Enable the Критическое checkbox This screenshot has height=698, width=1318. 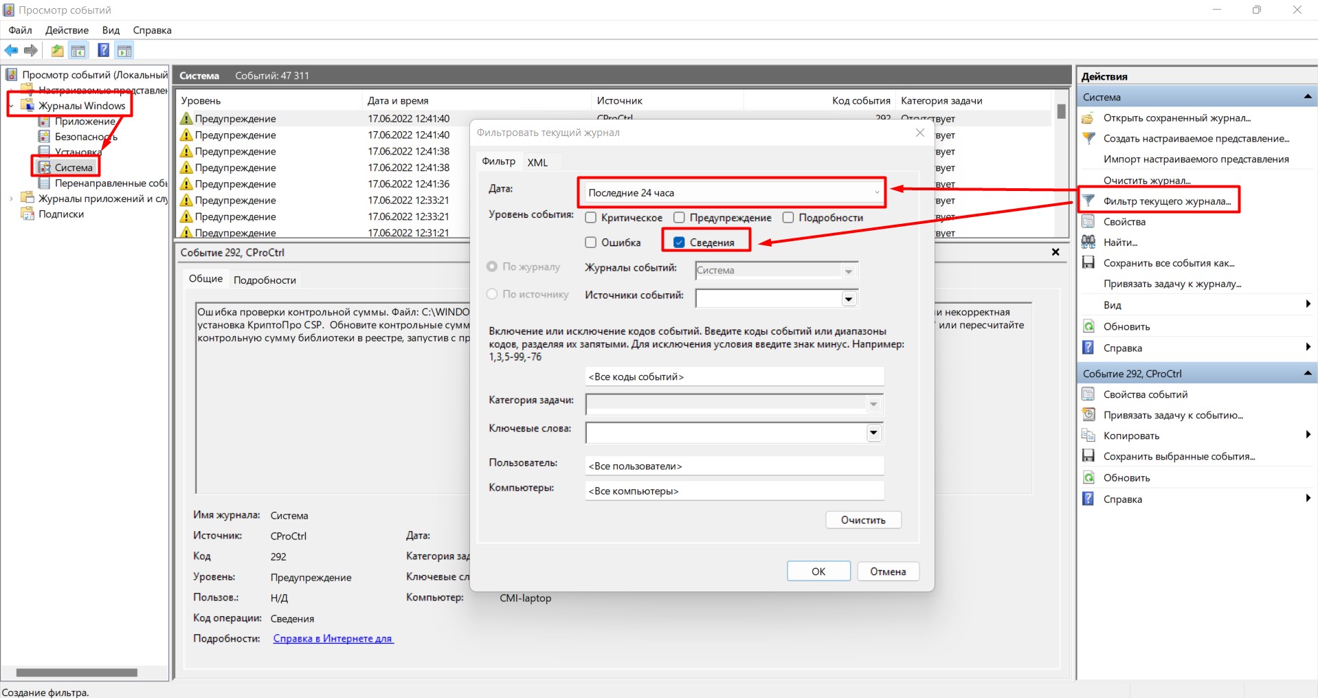590,218
